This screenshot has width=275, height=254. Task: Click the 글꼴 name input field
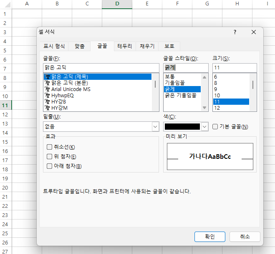[x=101, y=68]
